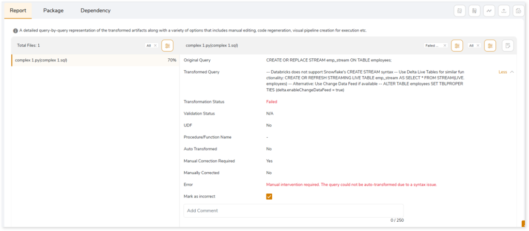Click the table grid icon in top toolbar
529x231 pixels.
pyautogui.click(x=474, y=11)
